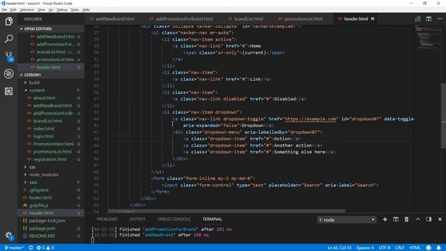Follow the https://example.com link in code

coord(310,119)
